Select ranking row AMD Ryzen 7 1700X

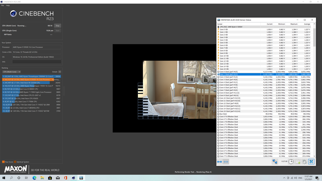[32, 92]
